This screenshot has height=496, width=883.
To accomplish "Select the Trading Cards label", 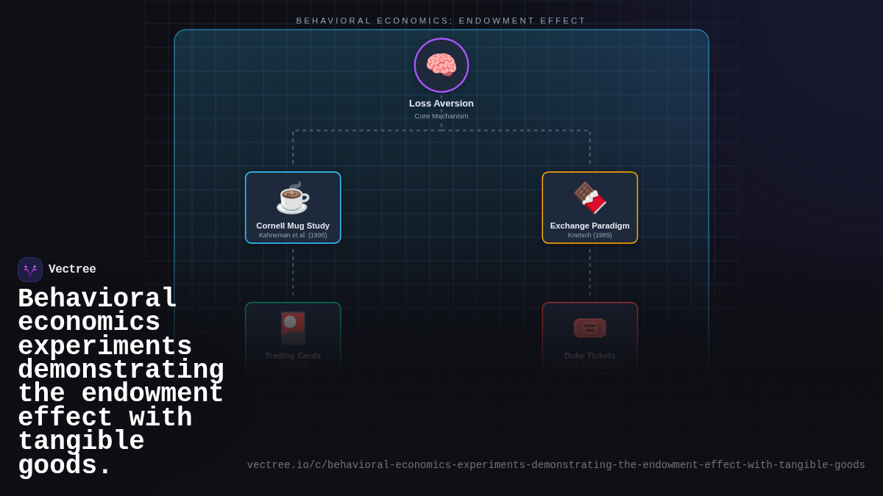I will (x=293, y=356).
